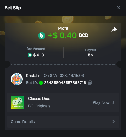This screenshot has width=126, height=137.
Task: Click the share arrow icon
Action: 114,30
